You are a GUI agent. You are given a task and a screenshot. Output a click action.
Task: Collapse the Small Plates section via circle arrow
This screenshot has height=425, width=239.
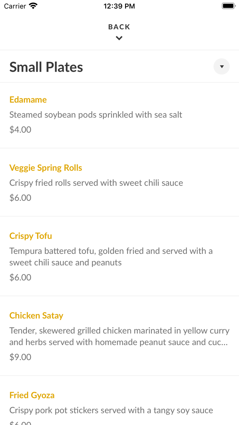[221, 66]
